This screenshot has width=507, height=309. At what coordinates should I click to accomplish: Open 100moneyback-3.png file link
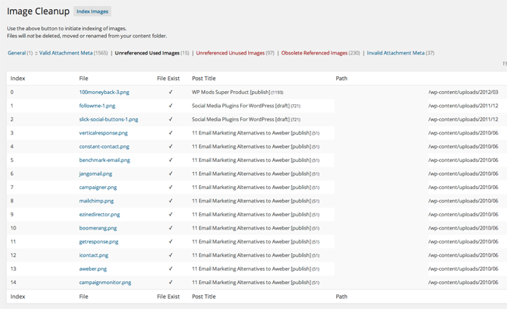click(104, 93)
